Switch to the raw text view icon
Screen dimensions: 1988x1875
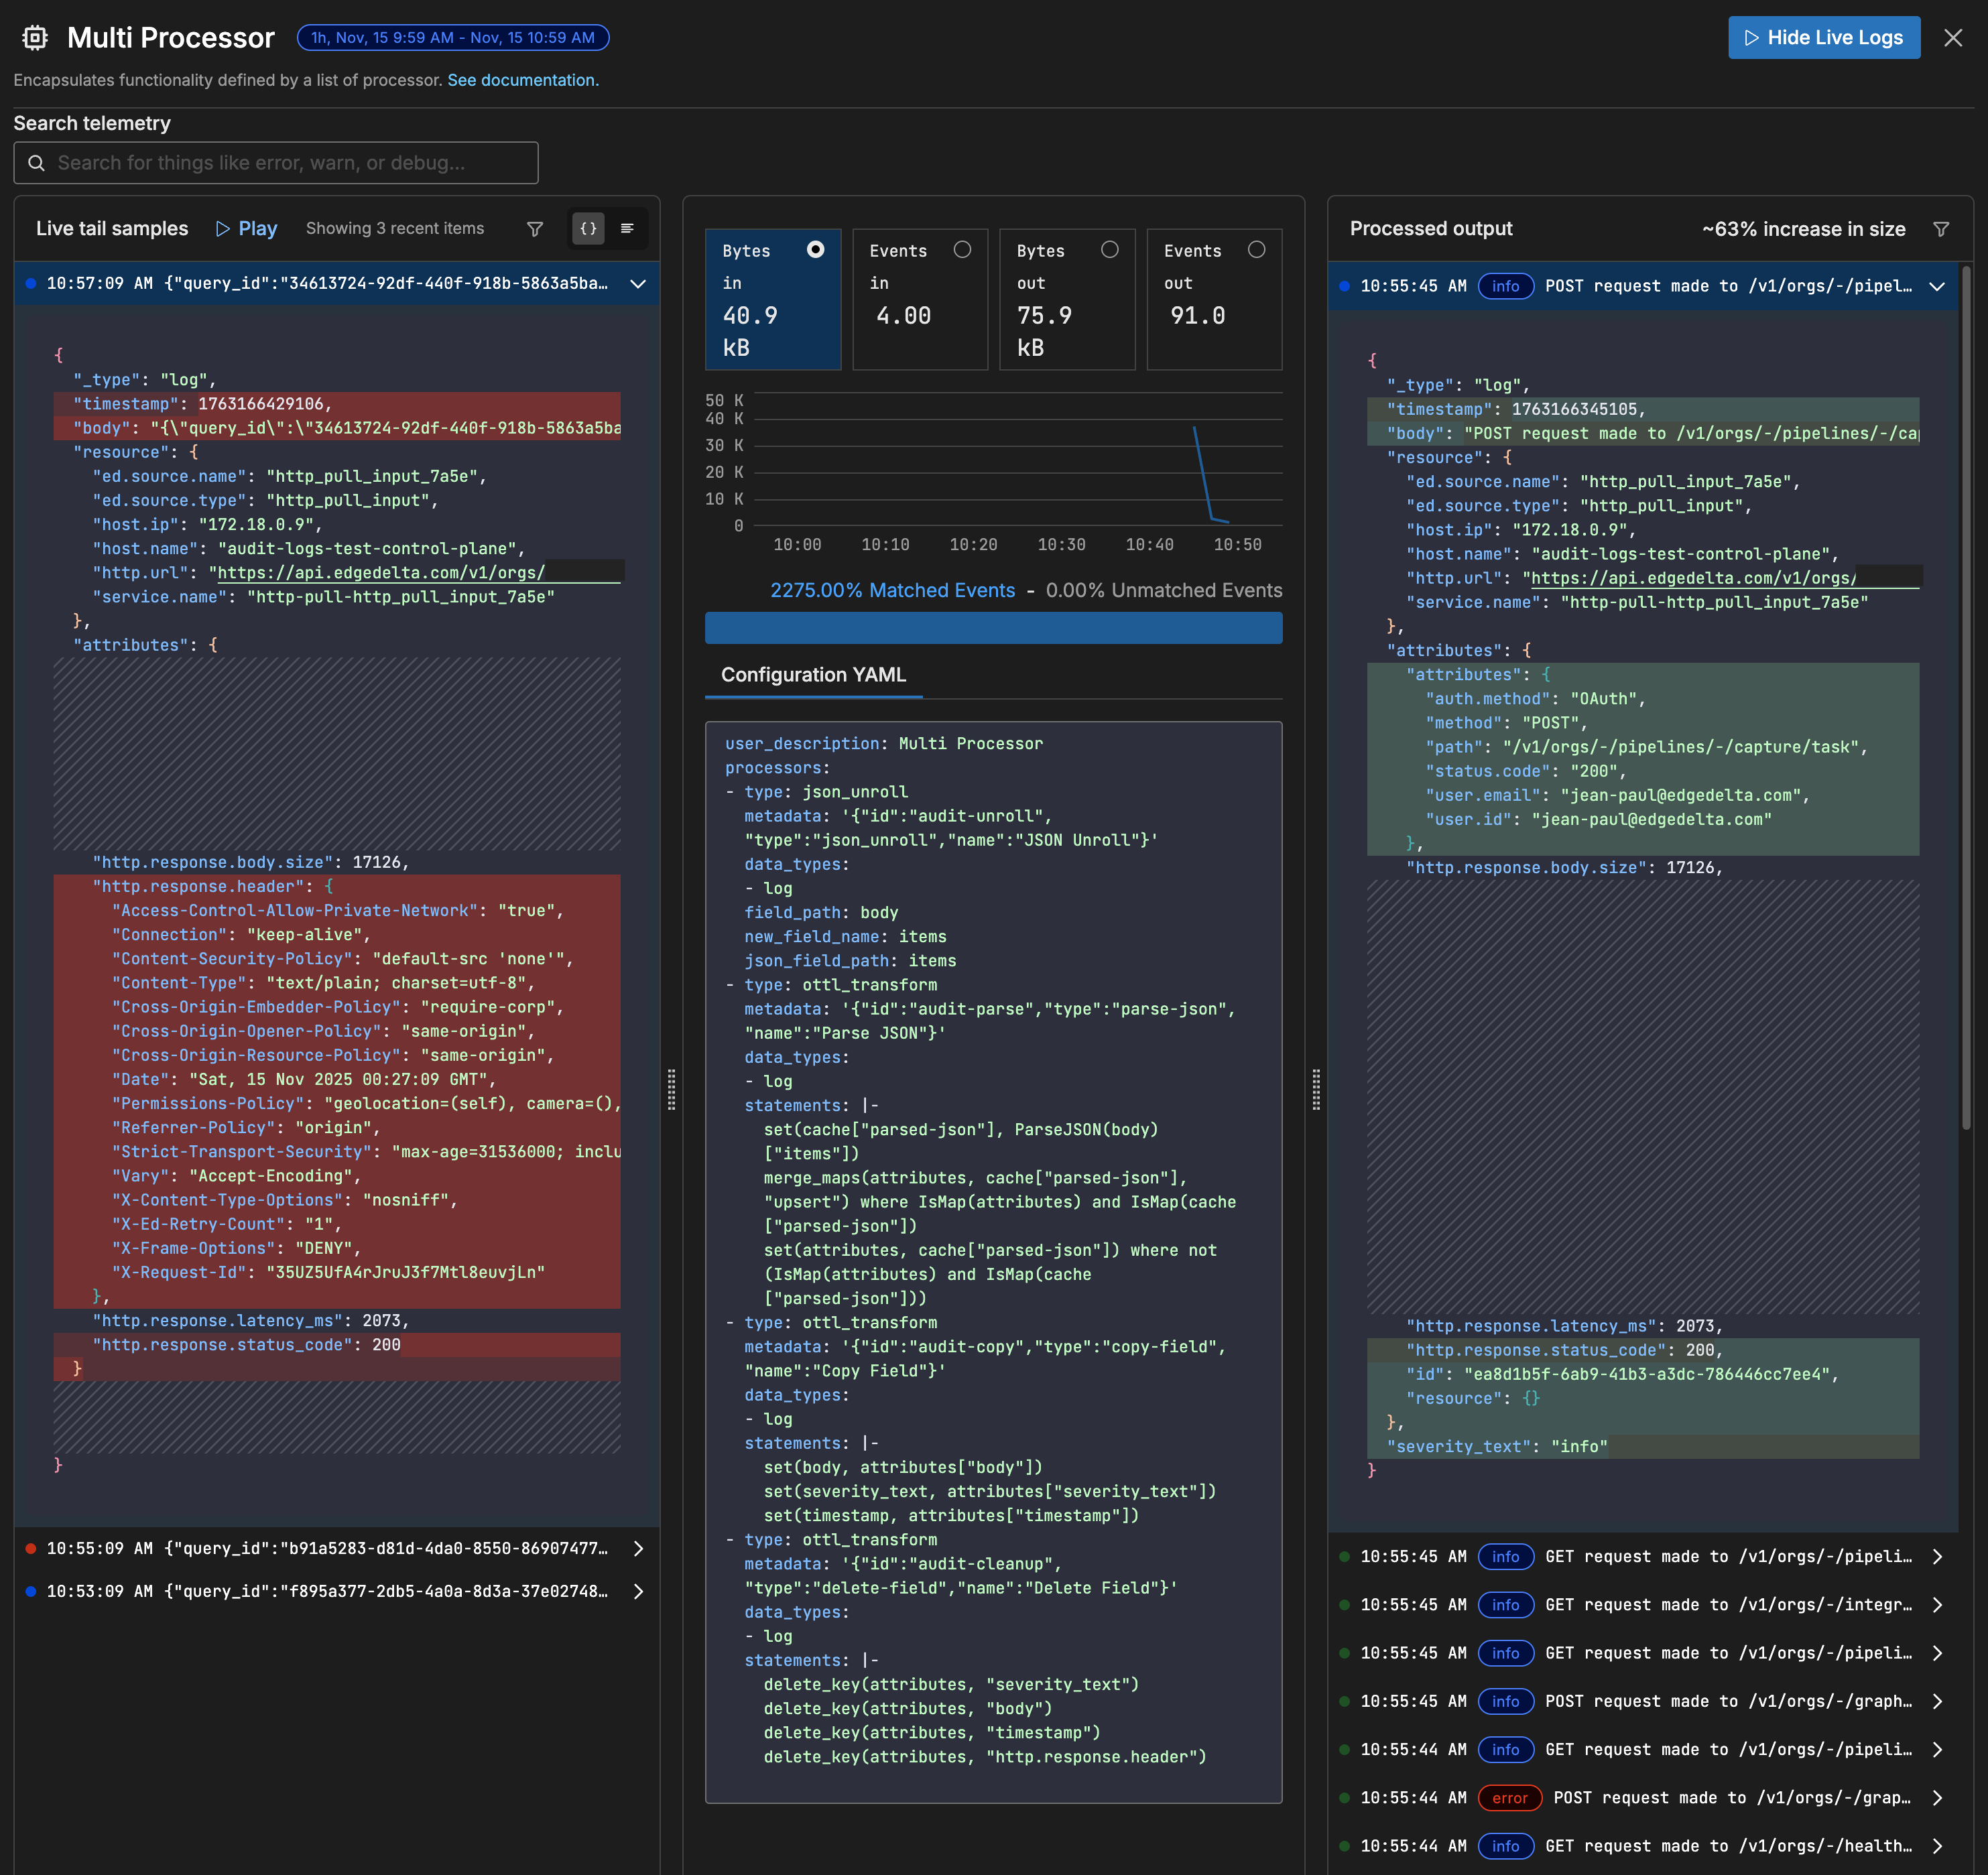(628, 228)
